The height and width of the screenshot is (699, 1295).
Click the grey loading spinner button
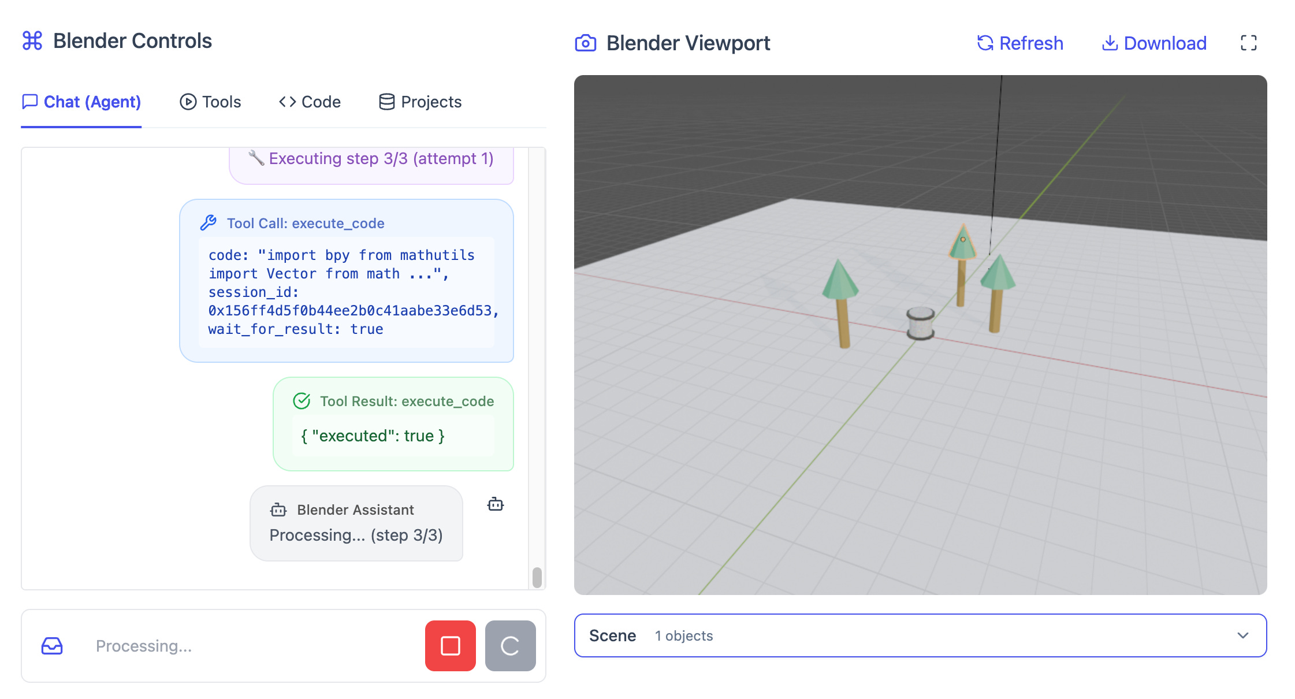click(511, 646)
